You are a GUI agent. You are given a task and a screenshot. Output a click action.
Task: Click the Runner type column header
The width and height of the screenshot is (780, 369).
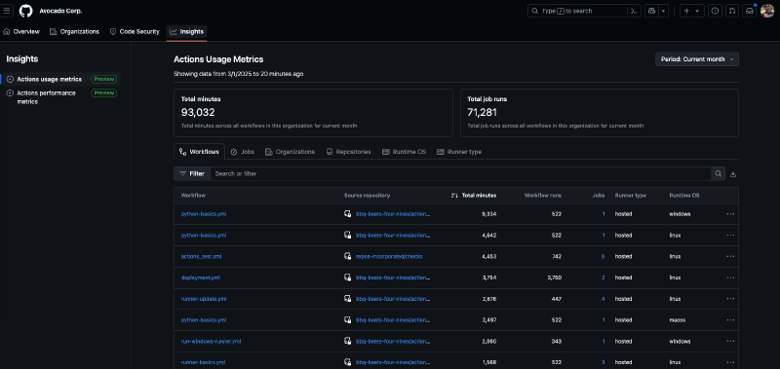click(x=630, y=195)
